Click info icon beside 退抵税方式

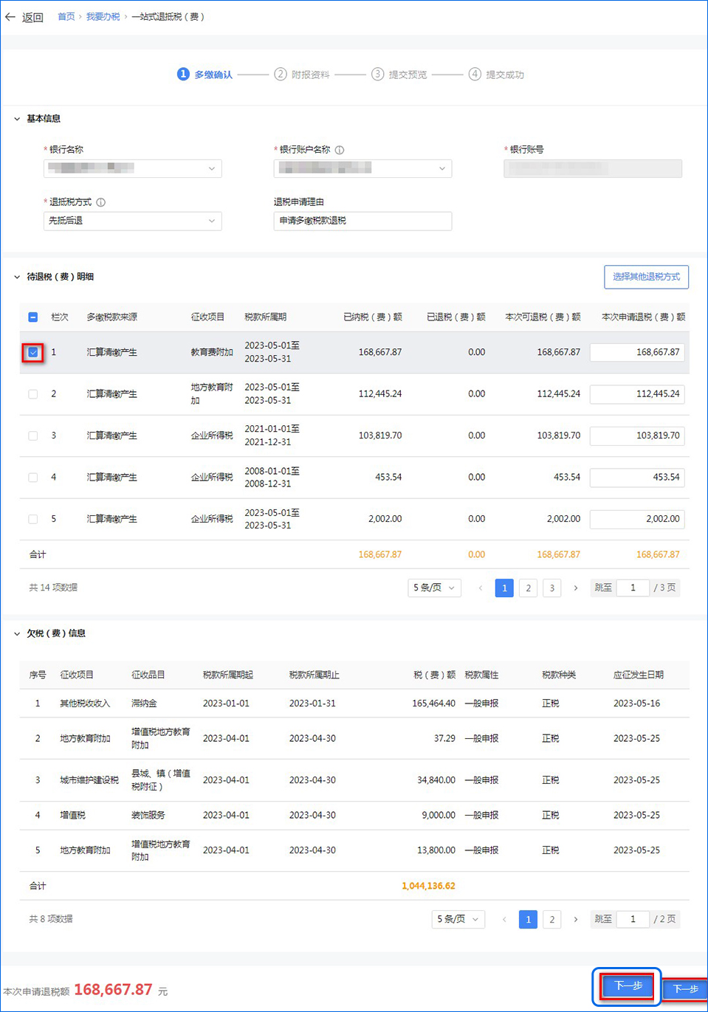point(101,202)
